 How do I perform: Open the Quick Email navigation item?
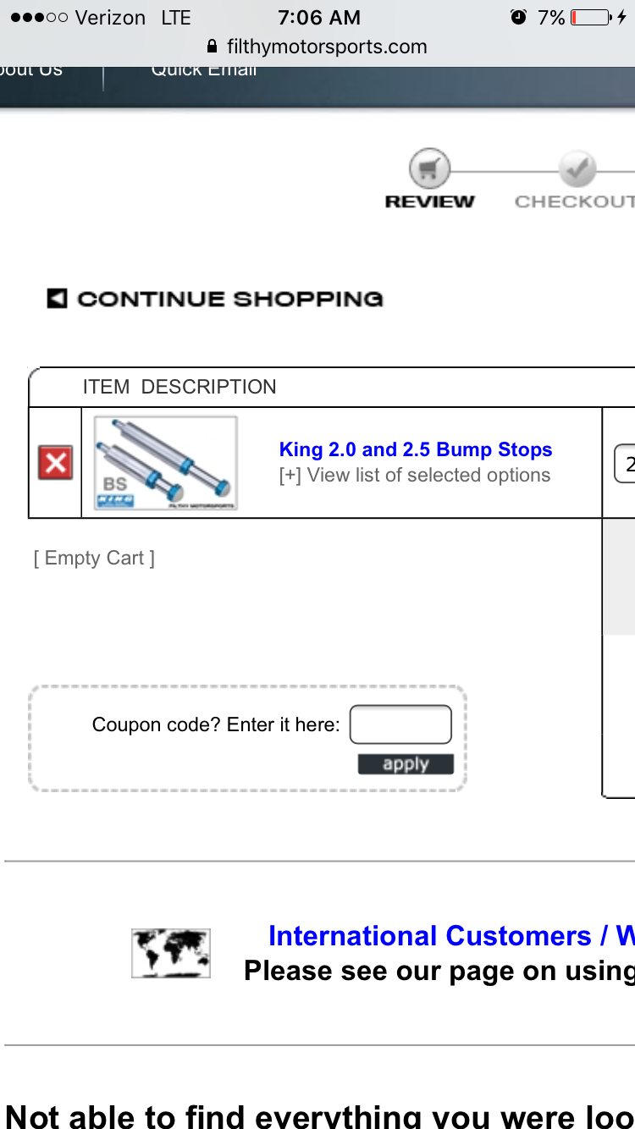tap(204, 70)
